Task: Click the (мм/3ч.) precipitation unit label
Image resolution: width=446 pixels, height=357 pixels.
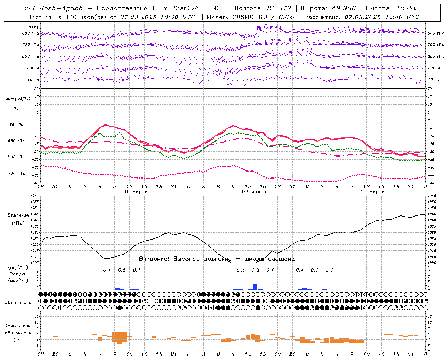Action: pyautogui.click(x=18, y=267)
